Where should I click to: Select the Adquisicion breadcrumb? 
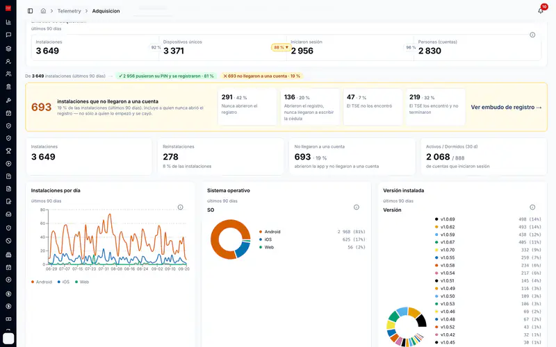106,11
